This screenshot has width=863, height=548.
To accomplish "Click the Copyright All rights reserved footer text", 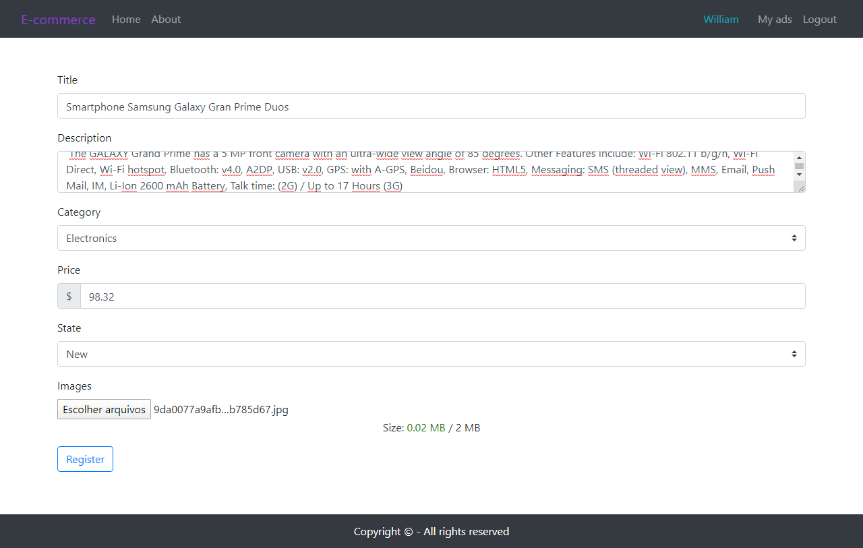I will pyautogui.click(x=431, y=532).
